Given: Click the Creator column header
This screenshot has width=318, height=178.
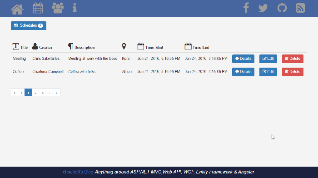Looking at the screenshot, I should coord(42,47).
